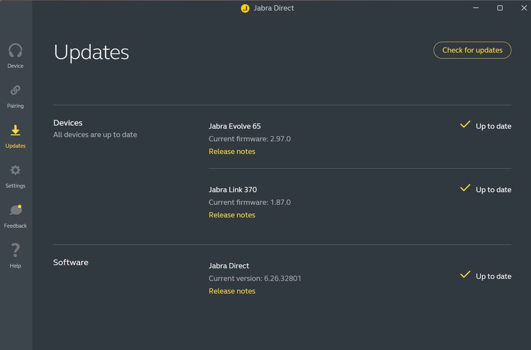Screen dimensions: 531x350
Task: Click the Jabra Evolve 65 device name
Action: [235, 126]
